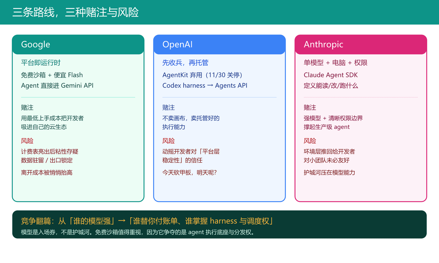The height and width of the screenshot is (263, 439).
Task: Click the line Claude Agent SDK
Action: (331, 75)
